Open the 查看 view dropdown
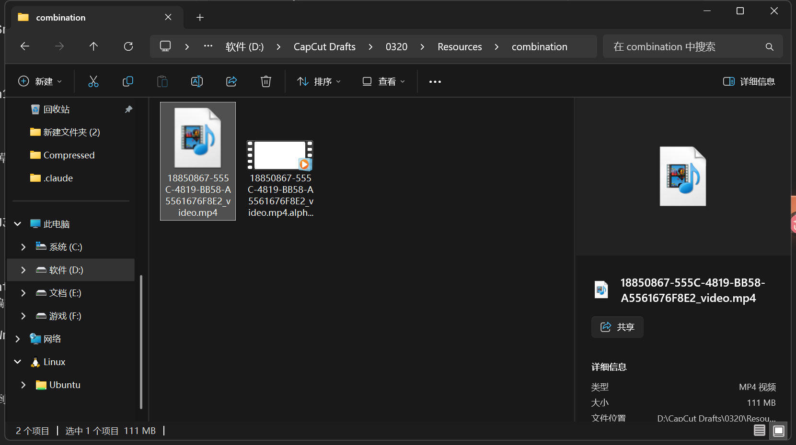The image size is (796, 445). [x=384, y=81]
